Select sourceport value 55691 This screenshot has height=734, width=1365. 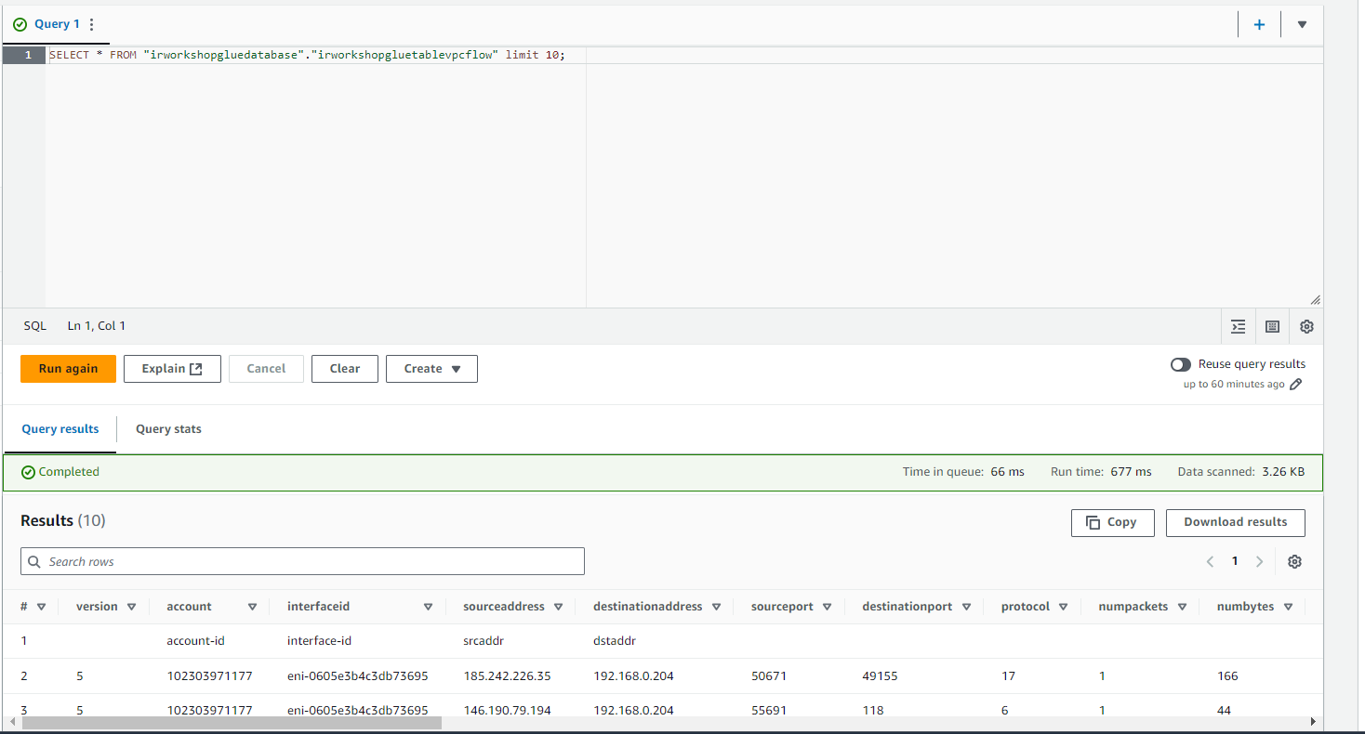click(769, 711)
